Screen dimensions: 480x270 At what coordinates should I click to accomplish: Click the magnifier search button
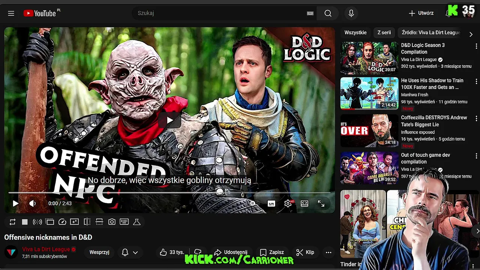pyautogui.click(x=328, y=13)
